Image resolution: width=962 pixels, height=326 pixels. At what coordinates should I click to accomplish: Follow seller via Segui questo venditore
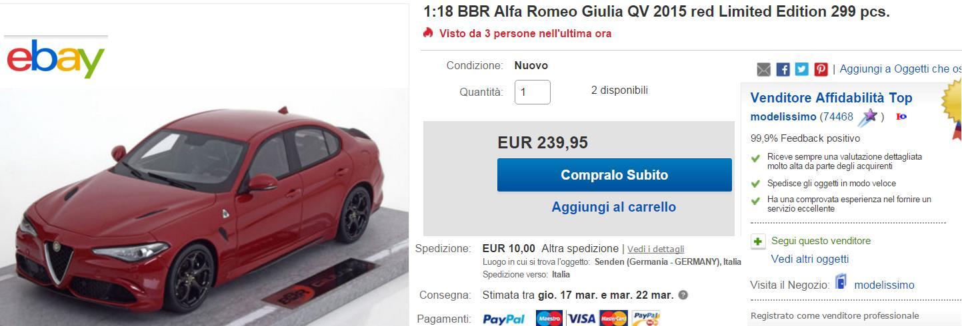[821, 241]
